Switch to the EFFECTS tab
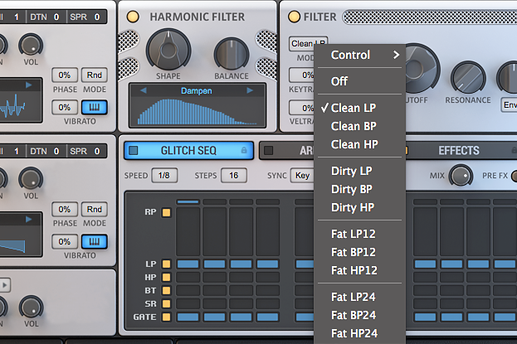This screenshot has height=344, width=517. point(459,151)
